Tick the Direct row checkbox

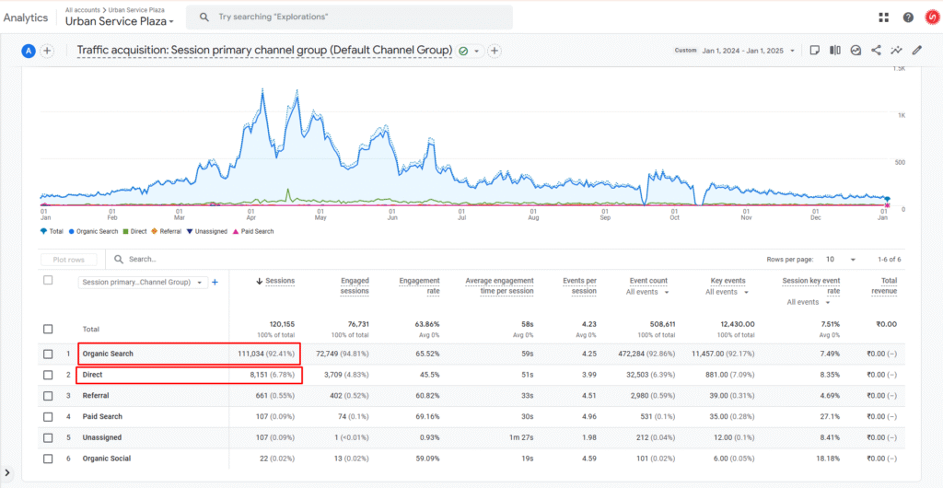click(48, 375)
